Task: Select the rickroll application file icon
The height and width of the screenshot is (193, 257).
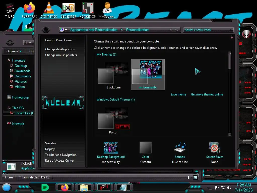Action: (11, 166)
